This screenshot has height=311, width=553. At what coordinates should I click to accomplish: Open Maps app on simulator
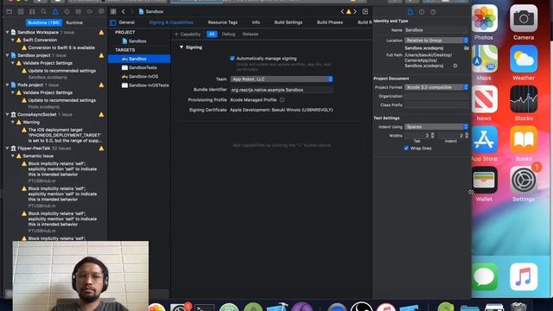(x=484, y=59)
